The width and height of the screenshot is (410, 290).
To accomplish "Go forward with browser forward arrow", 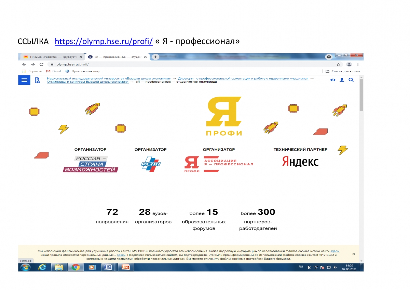I will pos(33,64).
